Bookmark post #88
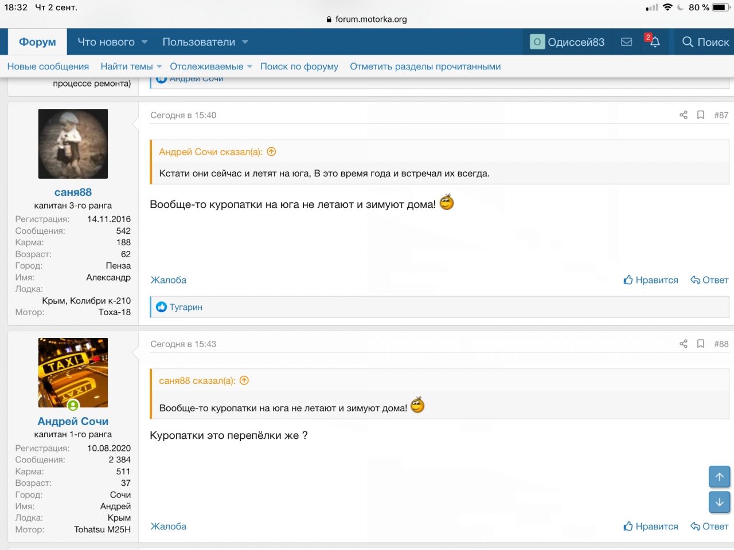Viewport: 734px width, 550px height. click(700, 344)
